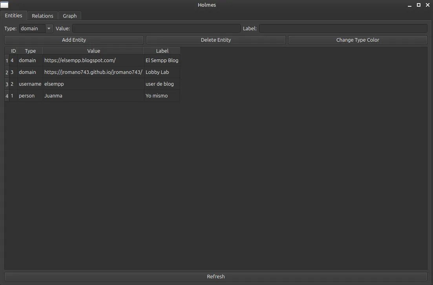This screenshot has height=285, width=433.
Task: Maximize the Holmes window
Action: click(418, 5)
